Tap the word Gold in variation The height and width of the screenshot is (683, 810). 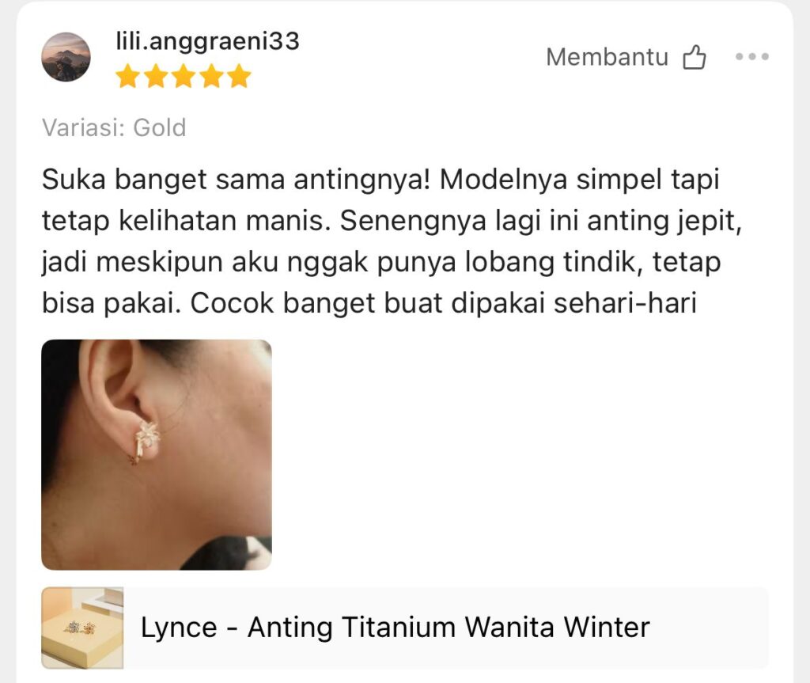tap(160, 127)
